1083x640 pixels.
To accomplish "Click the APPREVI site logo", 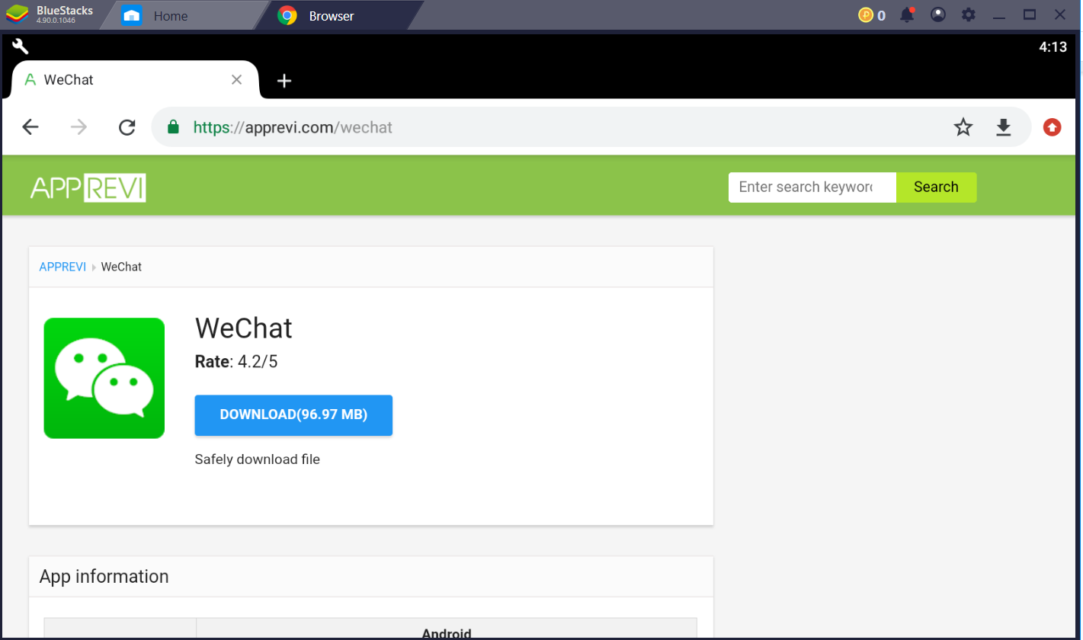I will pyautogui.click(x=88, y=187).
